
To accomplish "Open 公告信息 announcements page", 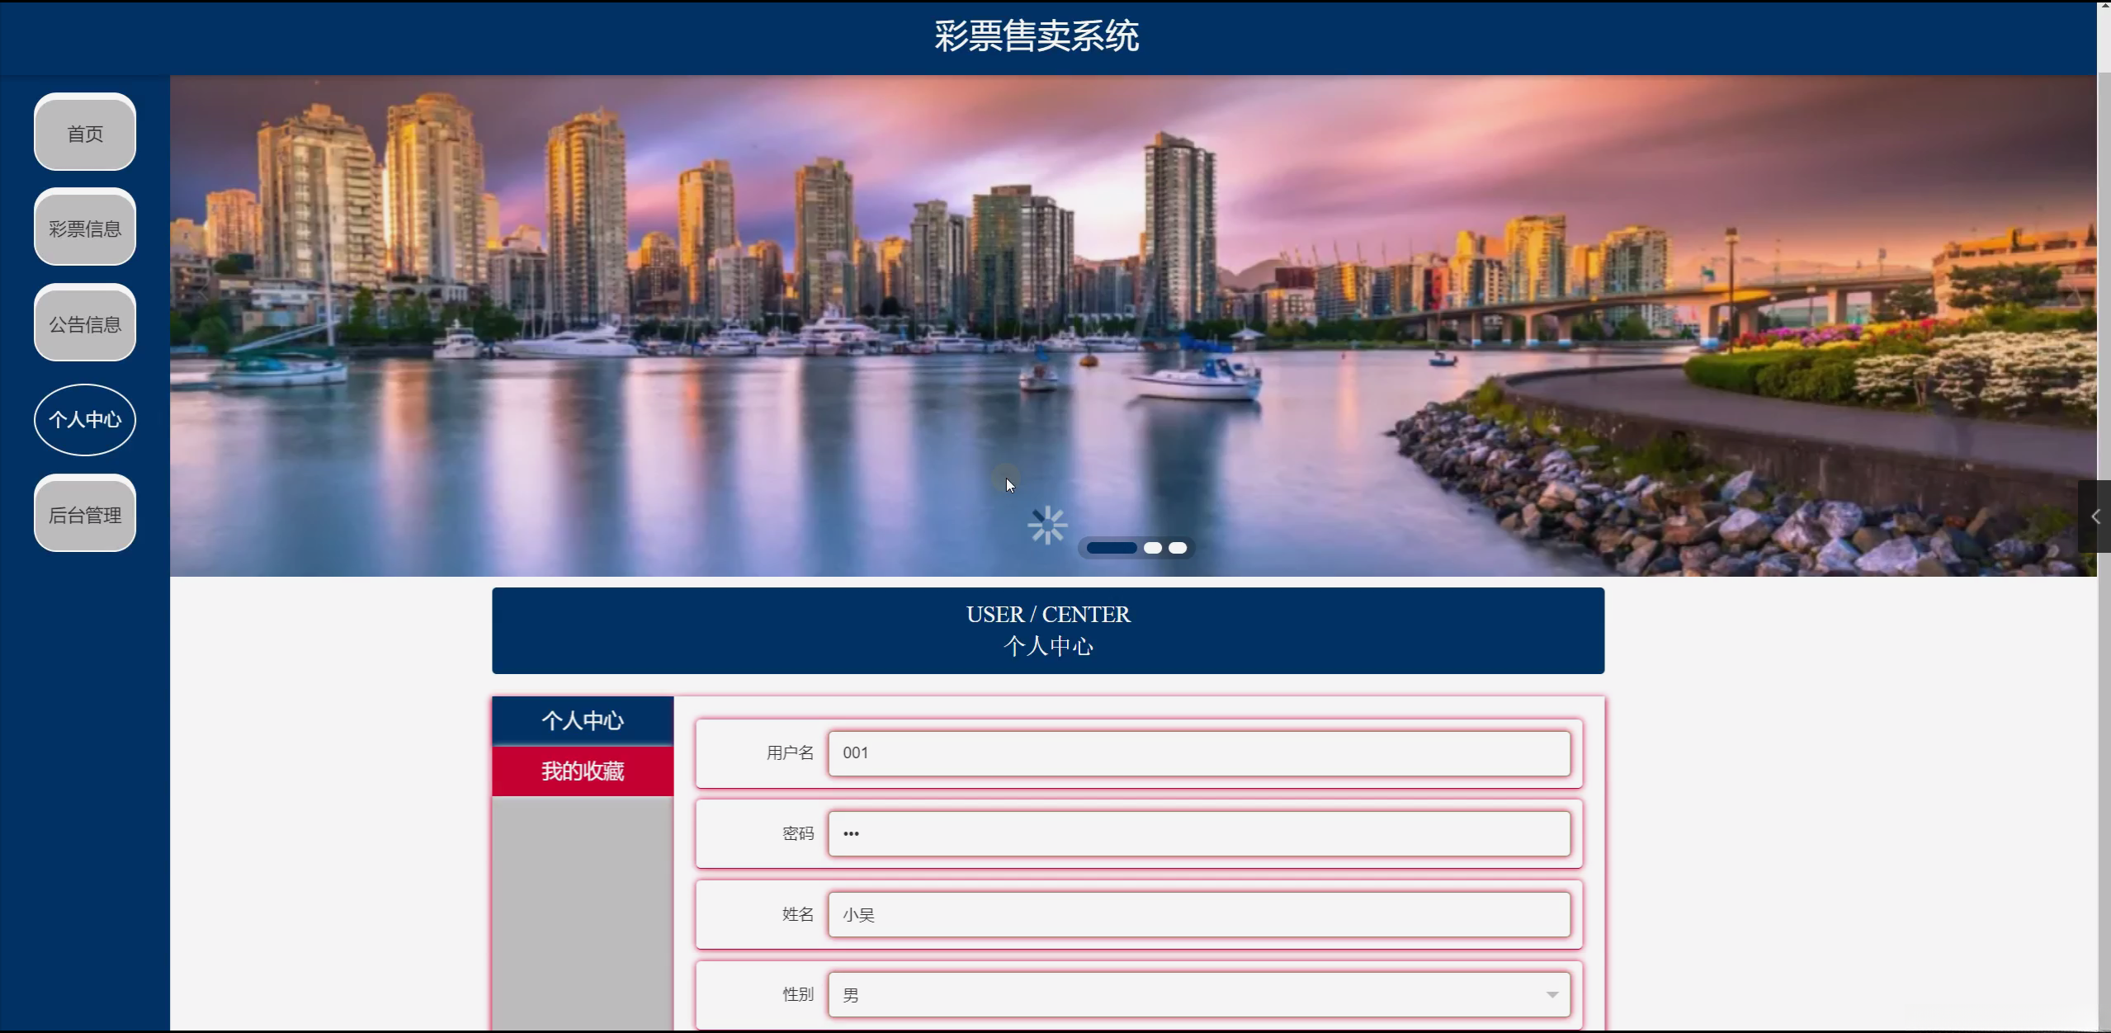I will click(x=85, y=323).
